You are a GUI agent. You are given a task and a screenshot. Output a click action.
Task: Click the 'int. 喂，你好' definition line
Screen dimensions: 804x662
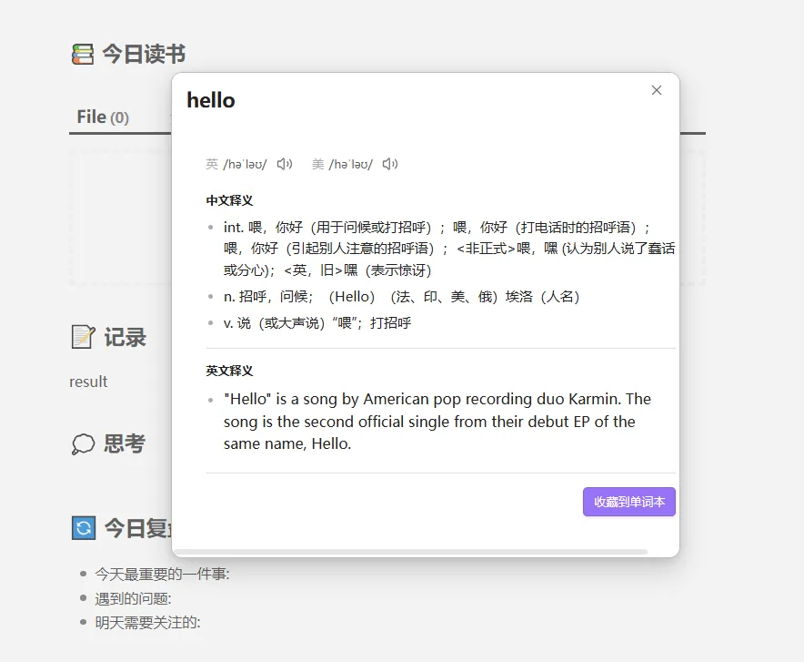pyautogui.click(x=449, y=249)
